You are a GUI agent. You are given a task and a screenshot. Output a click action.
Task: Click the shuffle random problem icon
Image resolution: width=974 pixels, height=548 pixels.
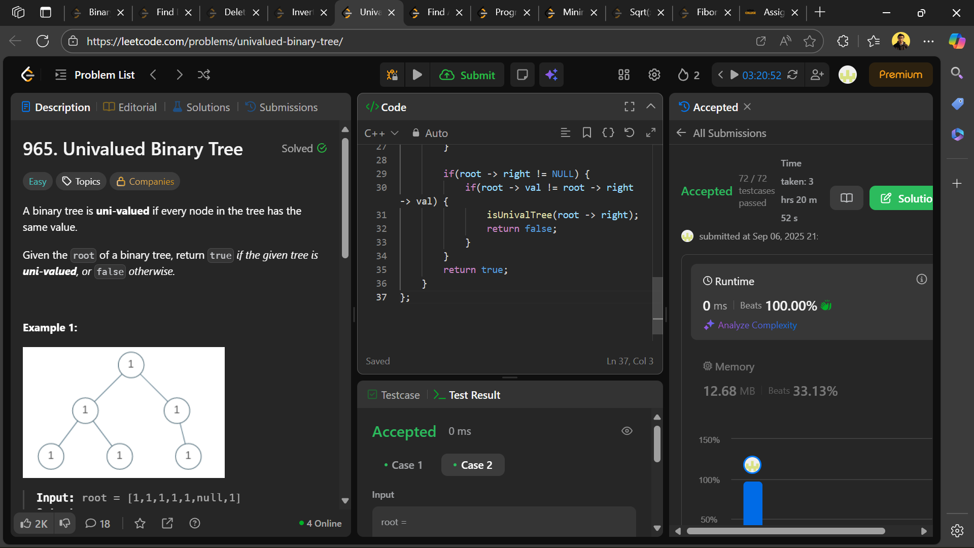coord(204,75)
